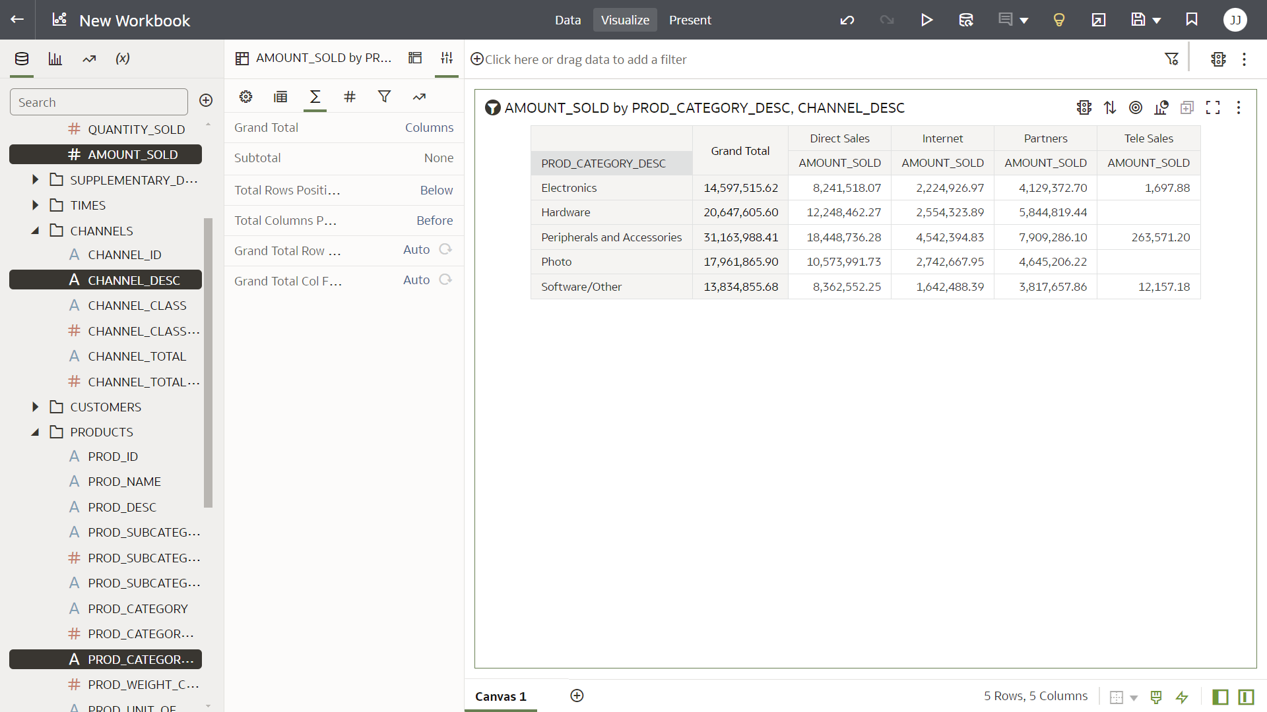Click the Grand Total Columns setting

tap(429, 127)
